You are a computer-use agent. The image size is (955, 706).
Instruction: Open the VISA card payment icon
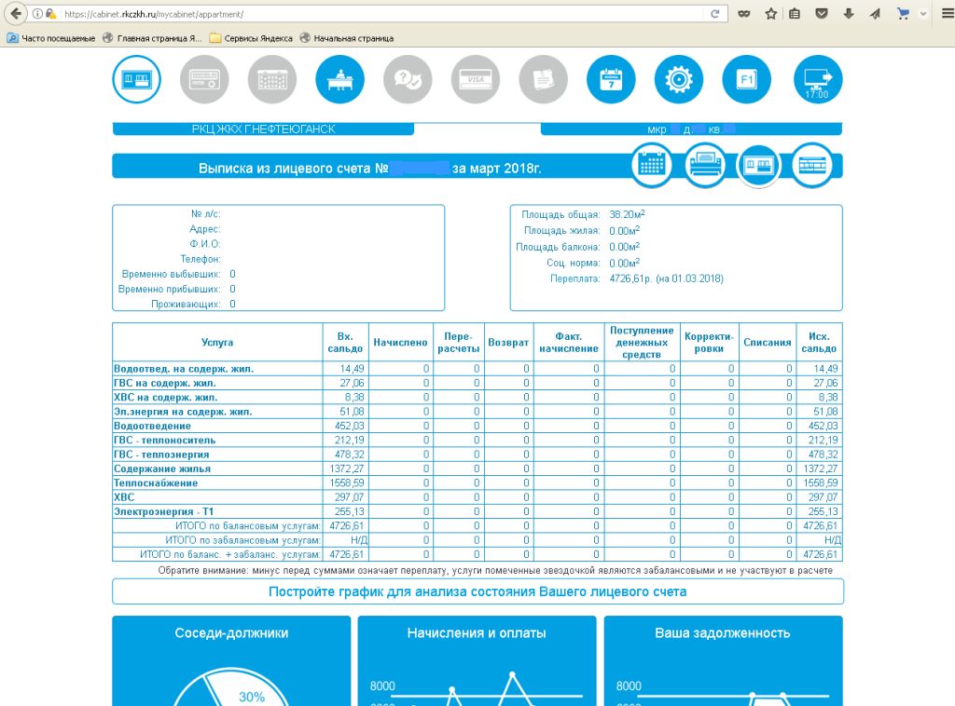(476, 79)
